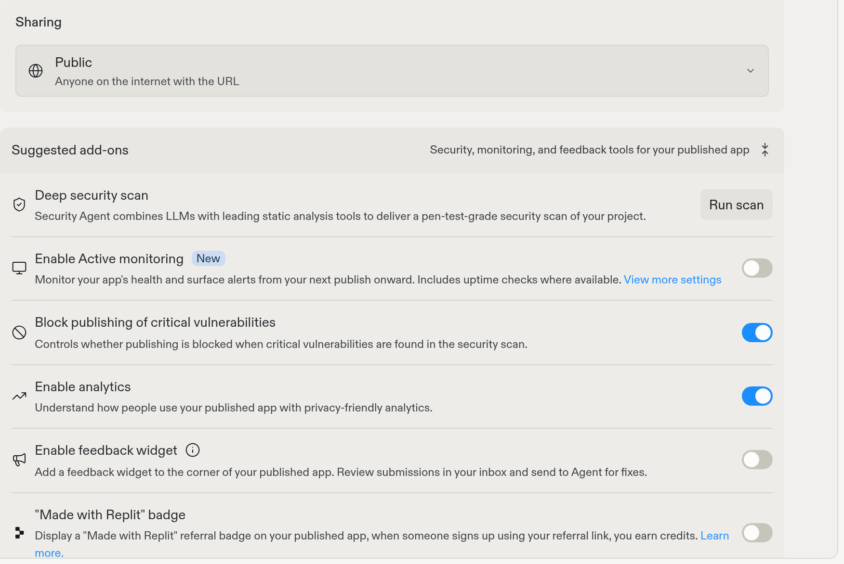Click the block icon for critical vulnerabilities
The width and height of the screenshot is (844, 564).
(19, 333)
